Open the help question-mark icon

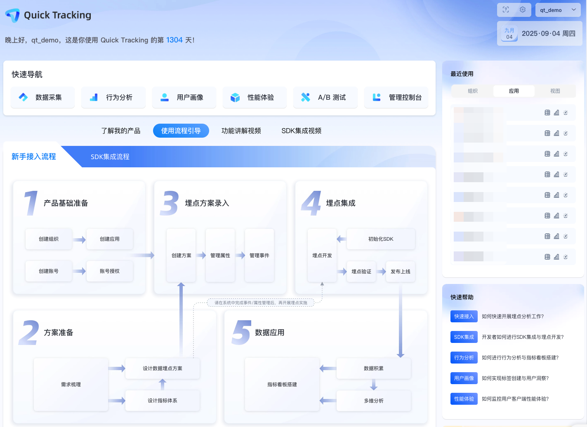pos(506,9)
